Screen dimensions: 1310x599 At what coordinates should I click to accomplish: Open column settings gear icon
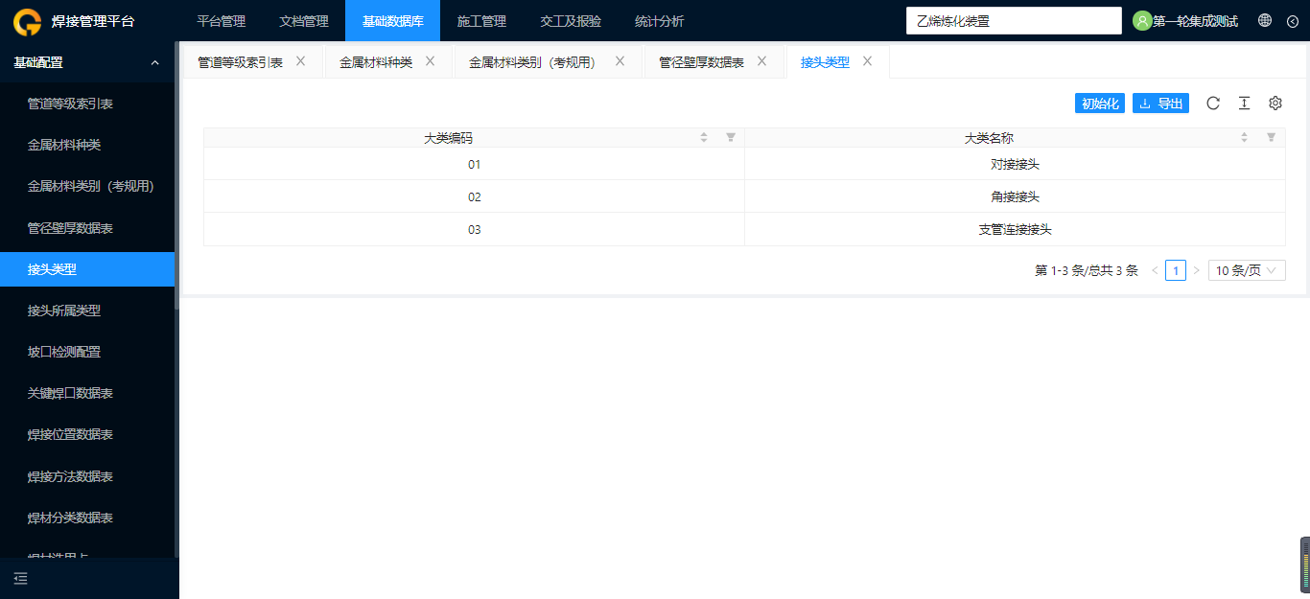pyautogui.click(x=1275, y=104)
